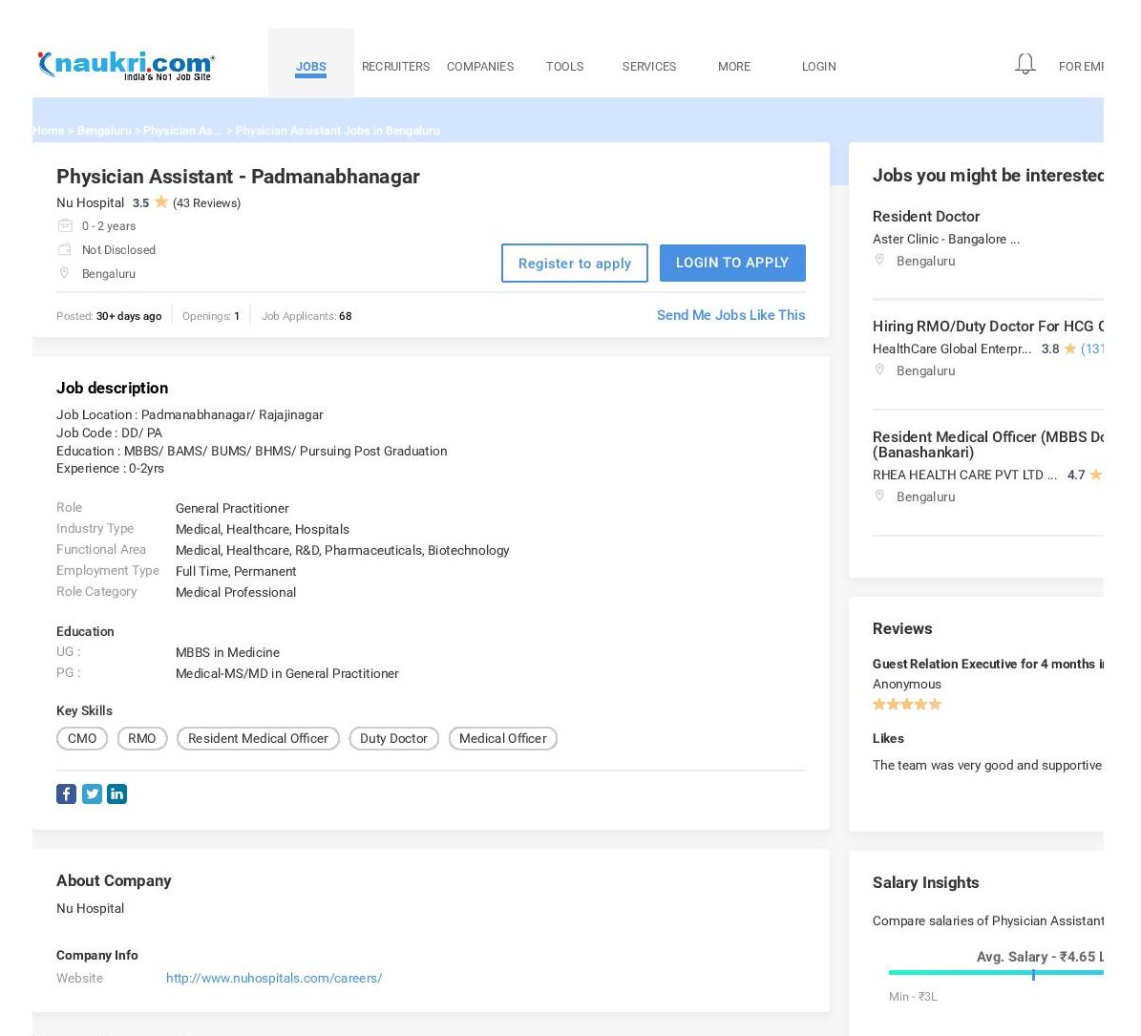Click the average salary range bar
Image resolution: width=1141 pixels, height=1036 pixels.
click(x=996, y=972)
